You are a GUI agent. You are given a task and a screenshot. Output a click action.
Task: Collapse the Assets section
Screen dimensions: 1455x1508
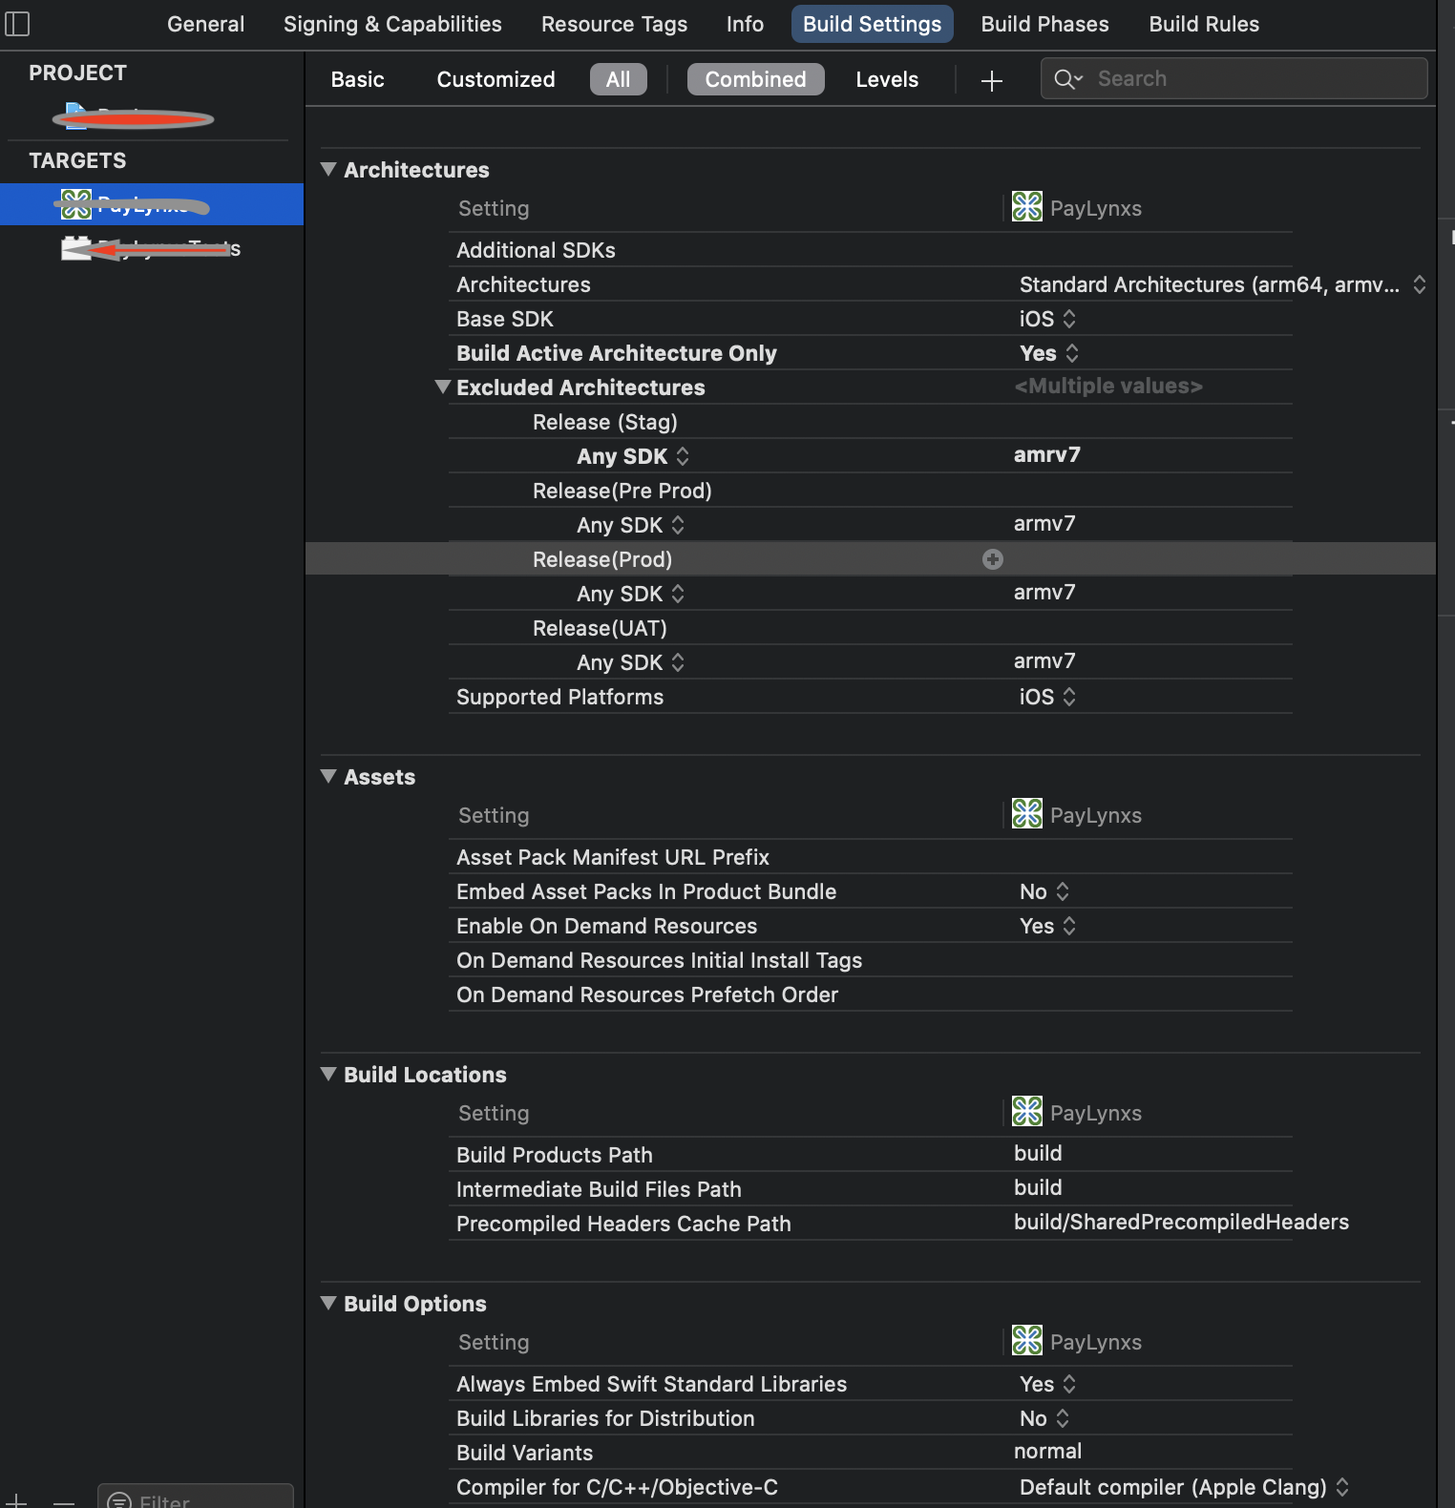tap(328, 776)
